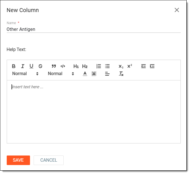Viewport: 190px width, 174px height.
Task: Apply Heading 1 style
Action: (76, 66)
